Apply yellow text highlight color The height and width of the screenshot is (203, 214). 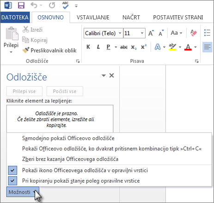(172, 47)
